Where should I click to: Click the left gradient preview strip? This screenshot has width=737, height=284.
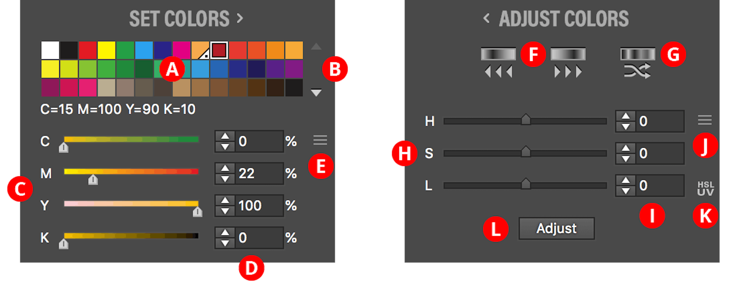(x=498, y=53)
